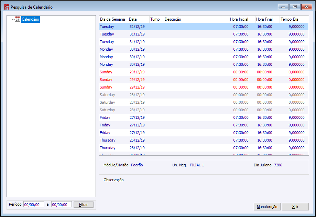This screenshot has width=316, height=217.
Task: Click 16:30:00 in the highlighted selected row
Action: 265,27
